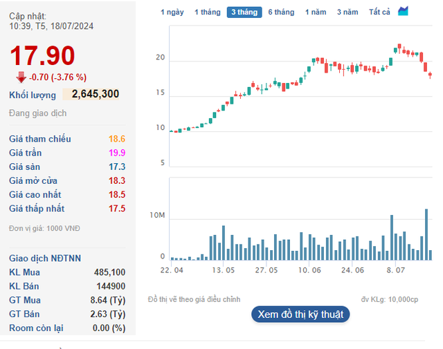
Task: Click the 10M volume axis label
Action: (x=157, y=215)
